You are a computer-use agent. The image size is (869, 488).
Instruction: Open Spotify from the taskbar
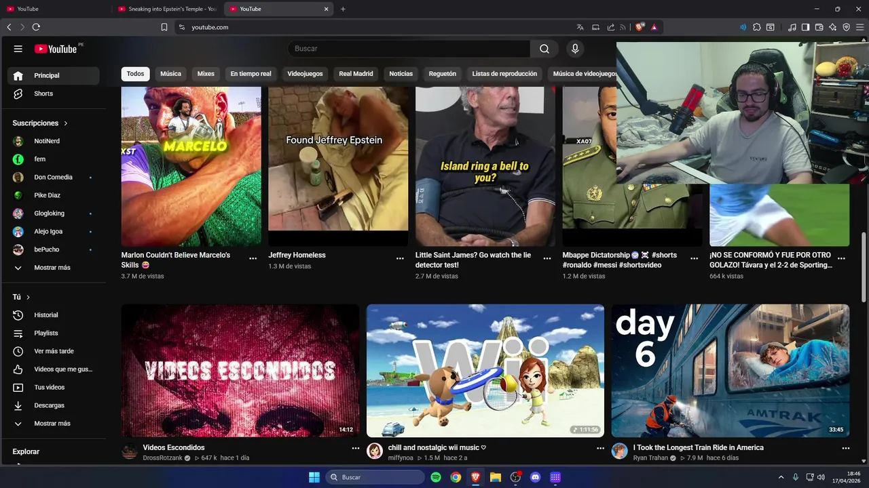[x=436, y=477]
